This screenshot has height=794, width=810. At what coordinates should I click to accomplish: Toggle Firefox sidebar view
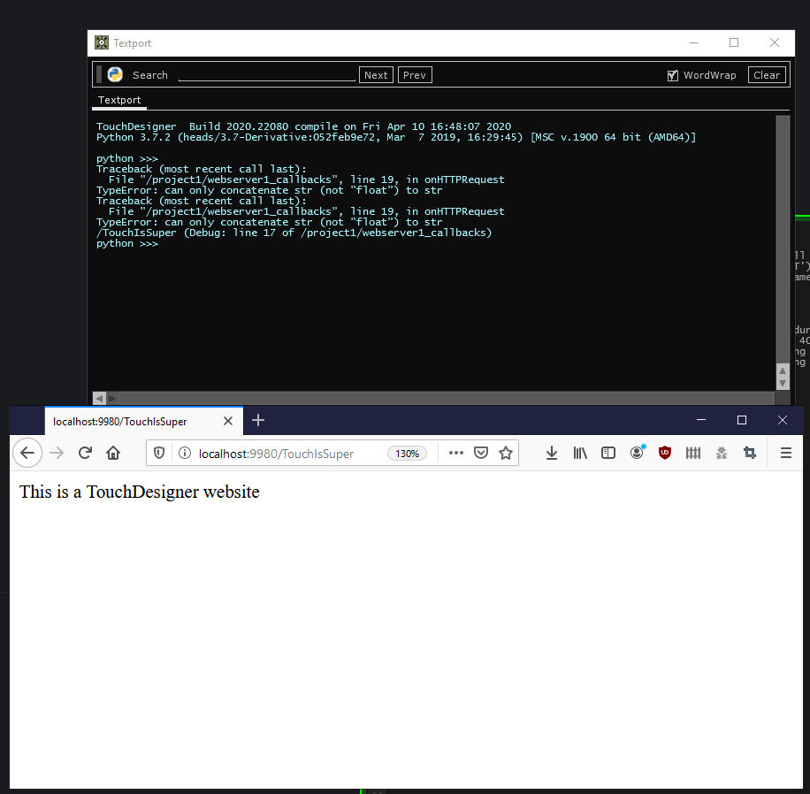tap(608, 453)
